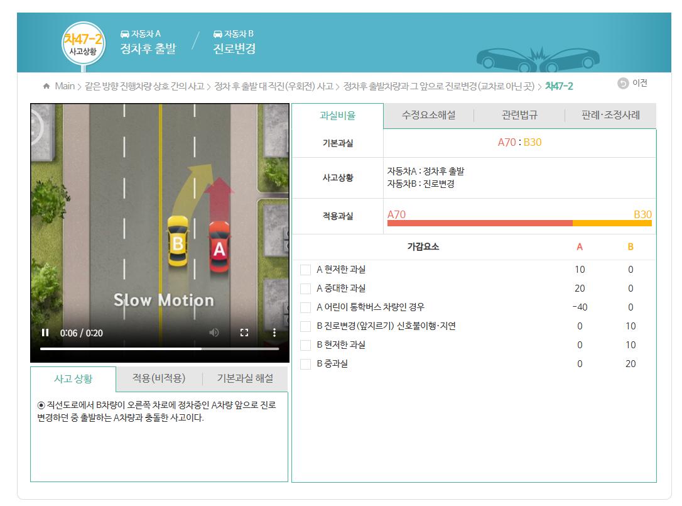Switch to the 수정요소해설 tab
682x506 pixels.
428,116
